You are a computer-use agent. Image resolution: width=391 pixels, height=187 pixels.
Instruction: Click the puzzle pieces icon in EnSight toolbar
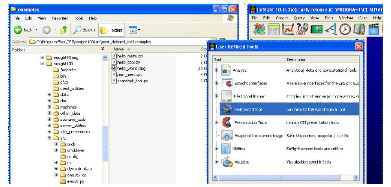click(x=259, y=29)
